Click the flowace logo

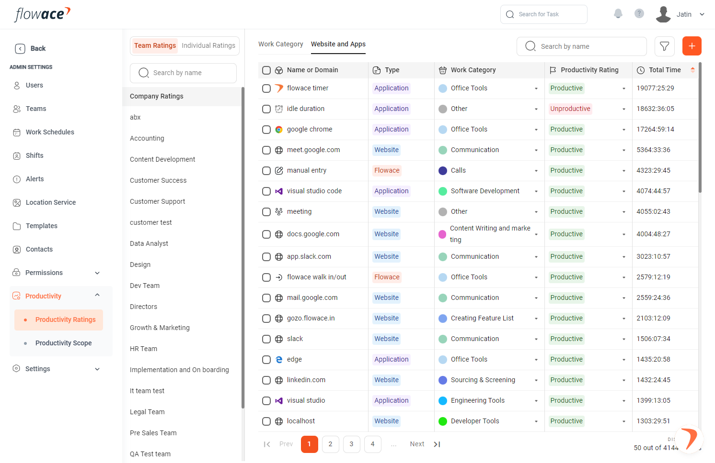[x=43, y=14]
